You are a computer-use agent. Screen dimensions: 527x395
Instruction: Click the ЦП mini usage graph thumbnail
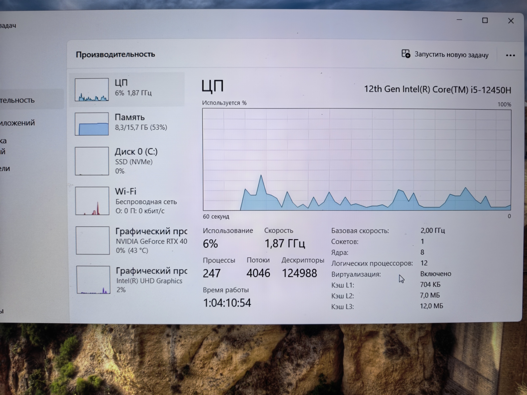point(92,90)
